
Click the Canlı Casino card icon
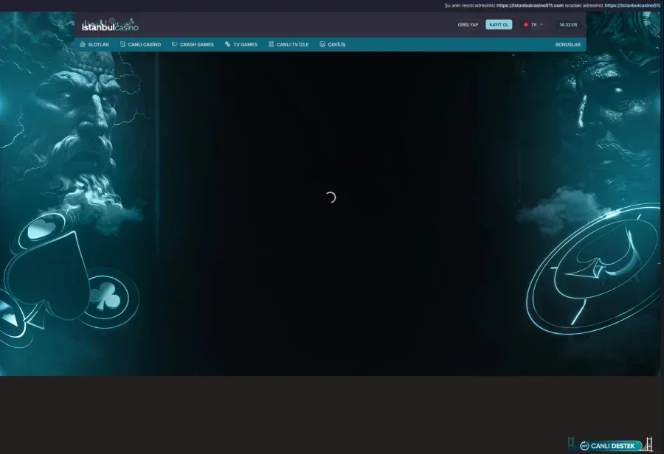pyautogui.click(x=122, y=44)
